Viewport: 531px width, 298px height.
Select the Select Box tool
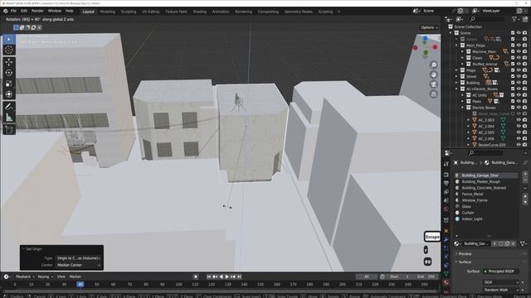click(x=9, y=40)
